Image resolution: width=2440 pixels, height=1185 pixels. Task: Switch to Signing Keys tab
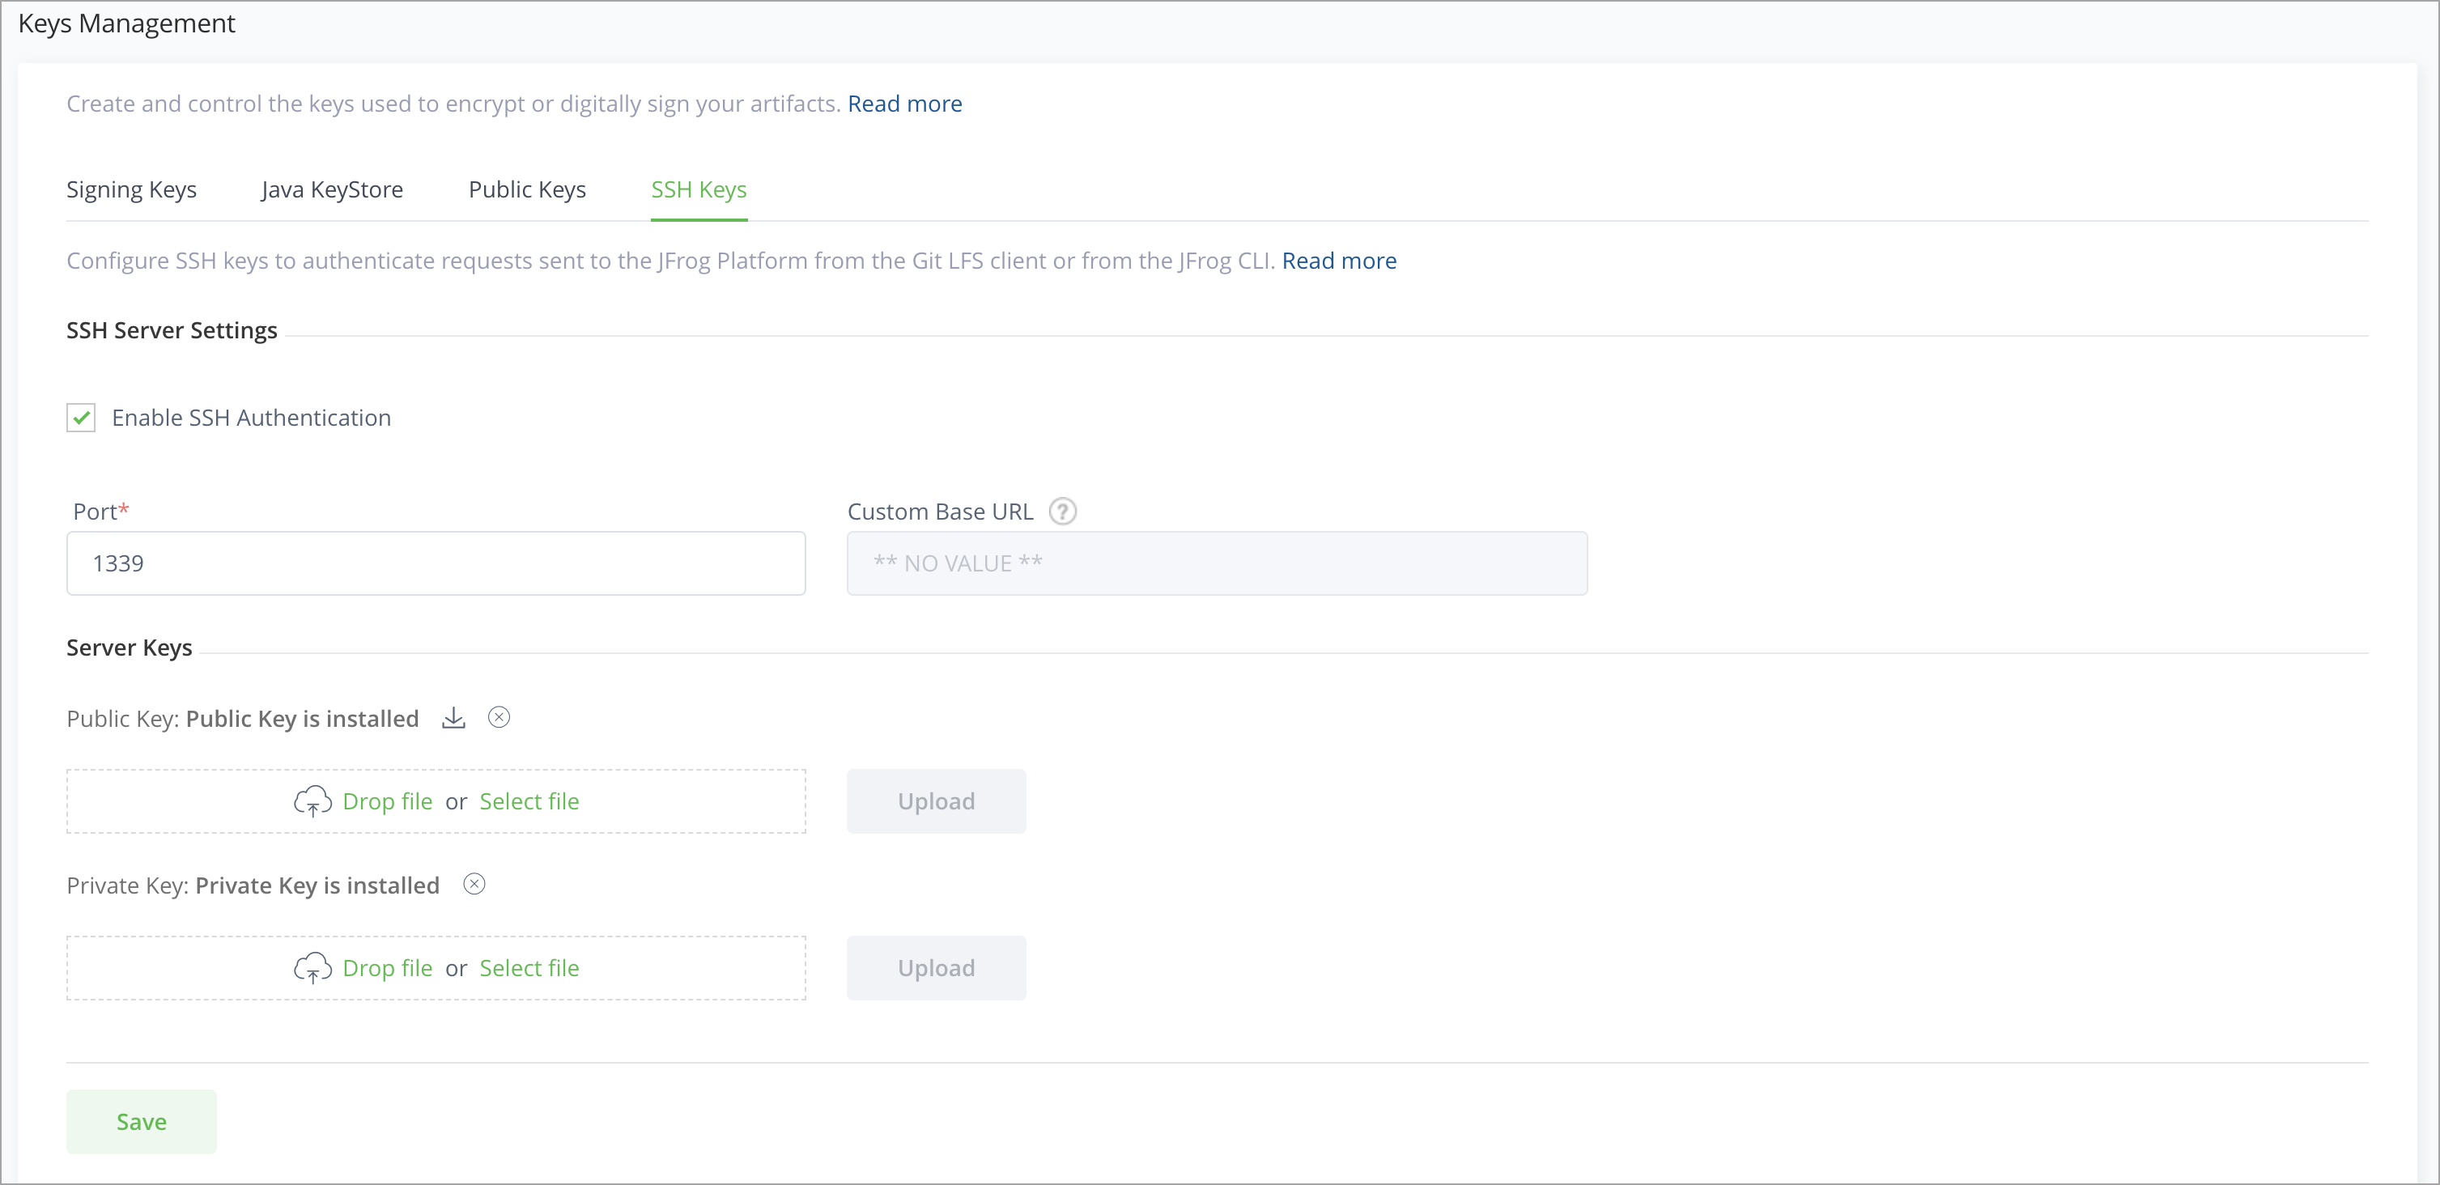point(132,189)
